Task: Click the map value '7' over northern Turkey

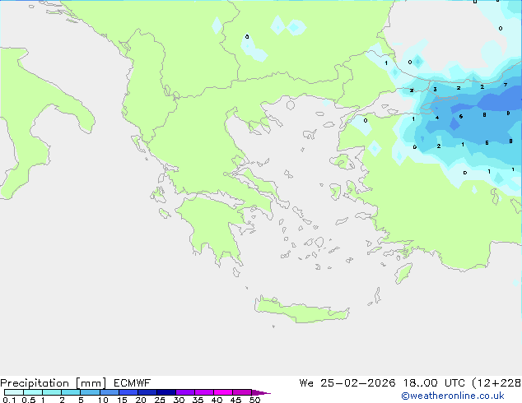Action: point(506,85)
